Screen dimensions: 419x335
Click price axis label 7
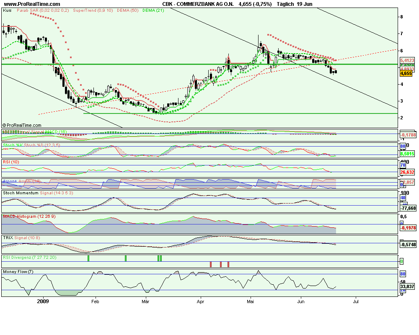[x=401, y=33]
